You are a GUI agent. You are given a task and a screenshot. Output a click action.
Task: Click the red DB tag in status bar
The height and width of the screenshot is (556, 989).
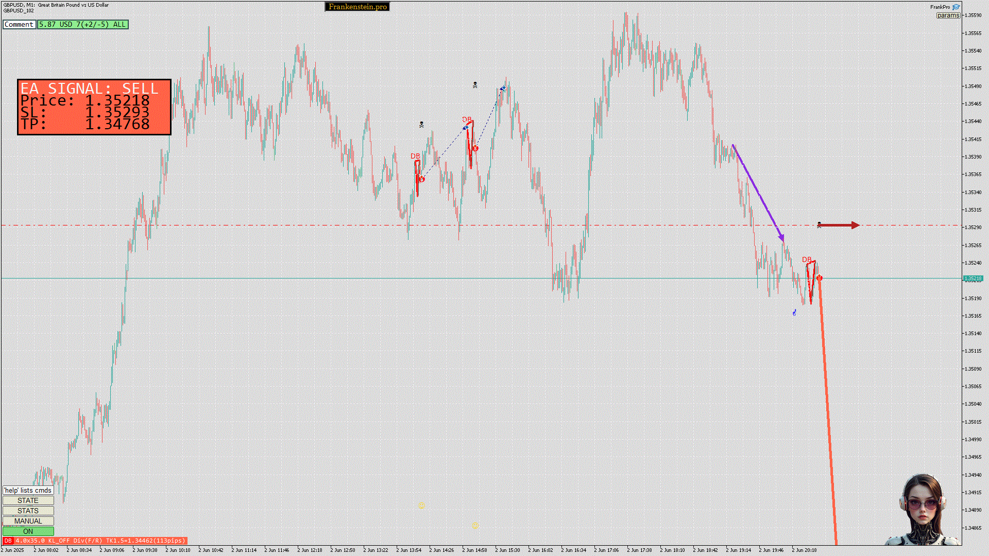coord(8,541)
